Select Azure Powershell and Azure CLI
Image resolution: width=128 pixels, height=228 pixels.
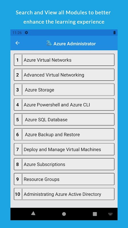pyautogui.click(x=64, y=105)
